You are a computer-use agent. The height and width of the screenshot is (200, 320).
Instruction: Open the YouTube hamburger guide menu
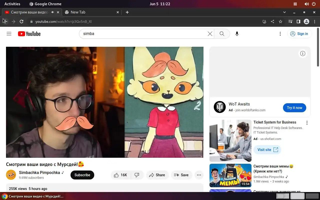click(x=9, y=34)
